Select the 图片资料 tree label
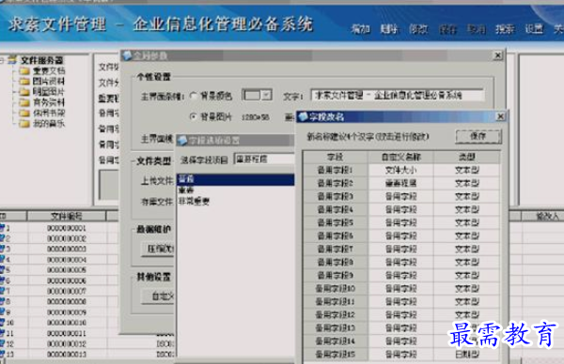 [49, 81]
